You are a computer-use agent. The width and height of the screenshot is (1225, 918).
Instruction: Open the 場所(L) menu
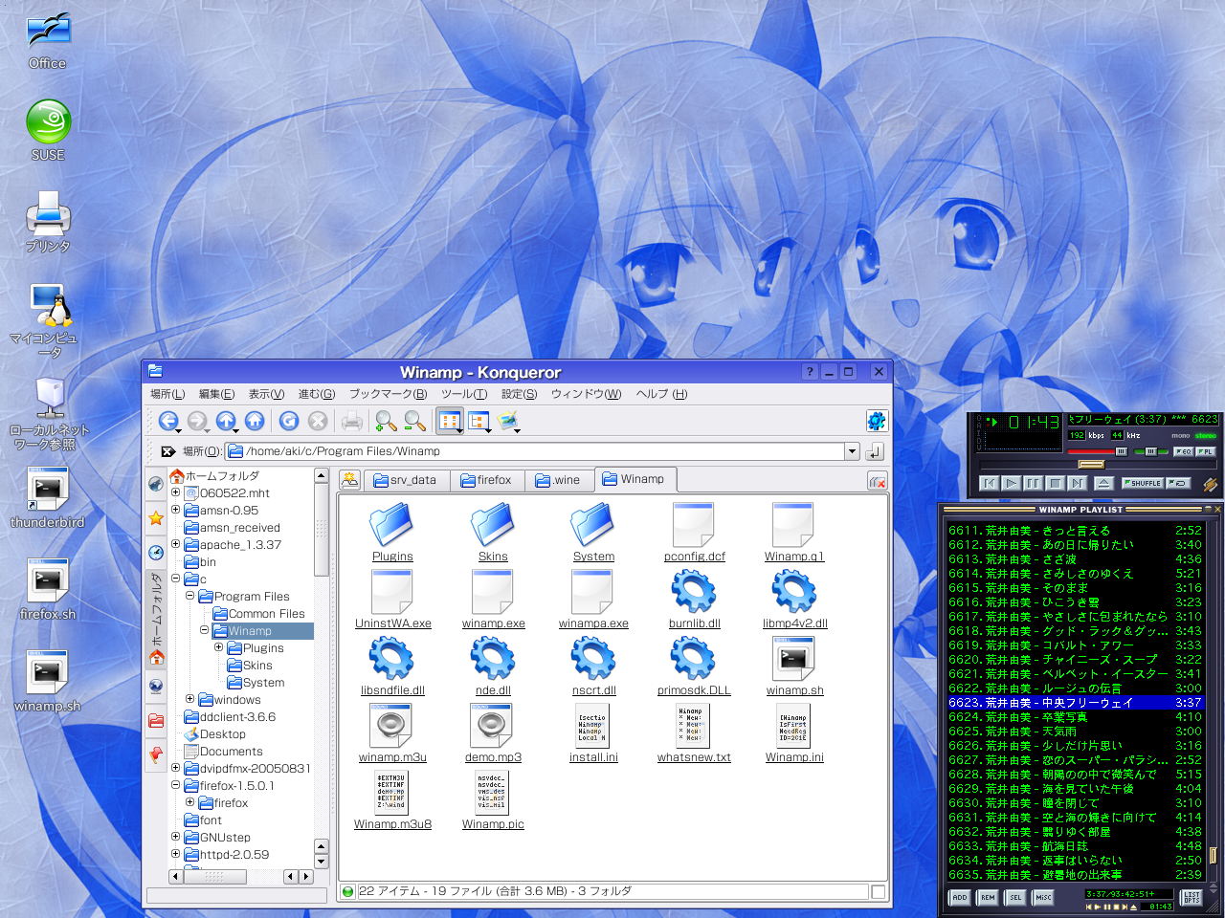click(x=167, y=394)
